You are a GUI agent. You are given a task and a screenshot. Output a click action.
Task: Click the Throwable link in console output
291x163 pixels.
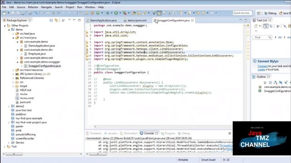pos(226,145)
